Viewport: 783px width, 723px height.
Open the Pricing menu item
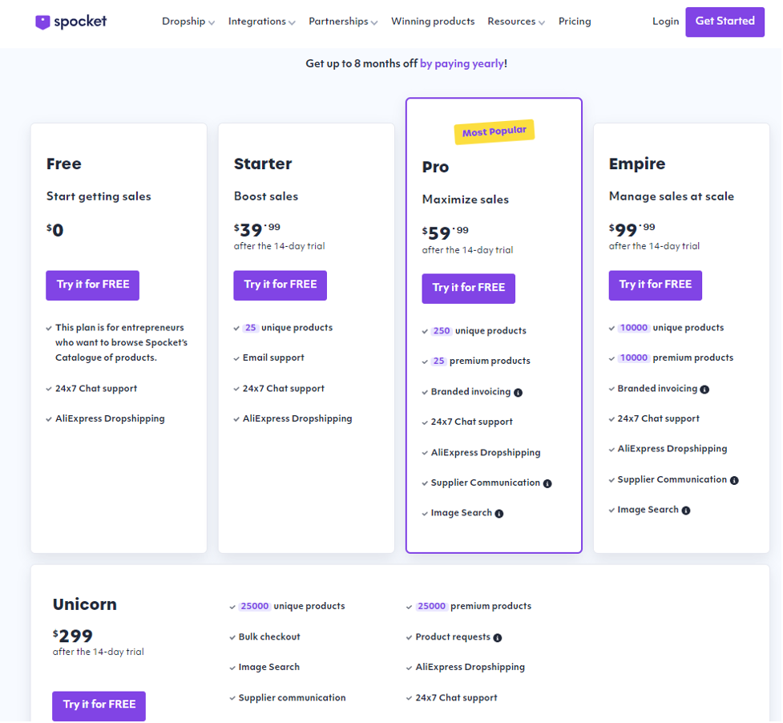(x=575, y=22)
